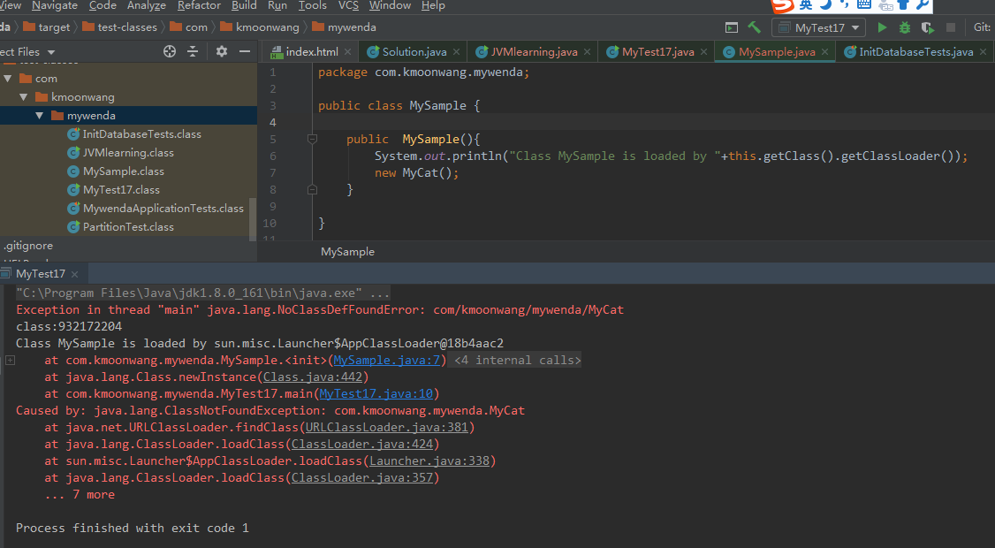
Task: Collapse the mywenda folder arrow
Action: (40, 115)
